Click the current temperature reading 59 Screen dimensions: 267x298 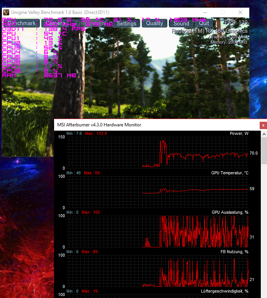coord(252,189)
